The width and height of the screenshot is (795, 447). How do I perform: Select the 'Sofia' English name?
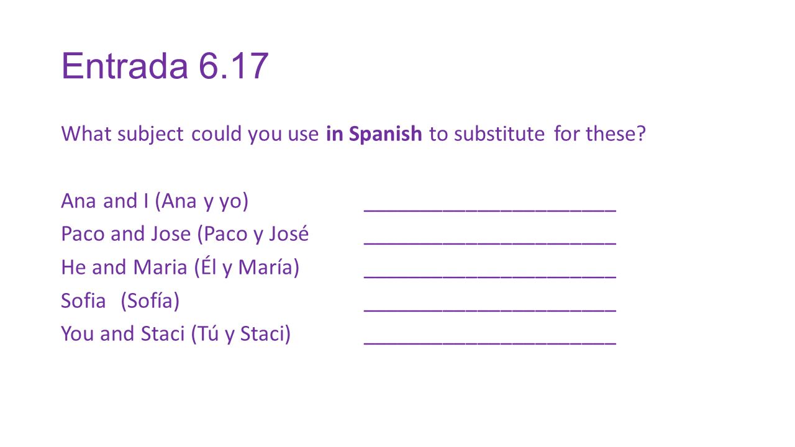click(83, 301)
